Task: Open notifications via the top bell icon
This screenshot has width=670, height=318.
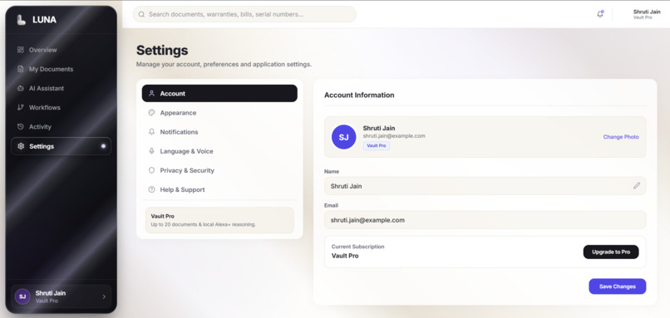Action: point(600,14)
